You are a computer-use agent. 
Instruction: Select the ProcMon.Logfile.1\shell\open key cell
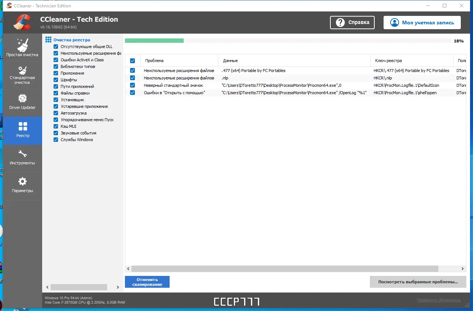pyautogui.click(x=405, y=93)
